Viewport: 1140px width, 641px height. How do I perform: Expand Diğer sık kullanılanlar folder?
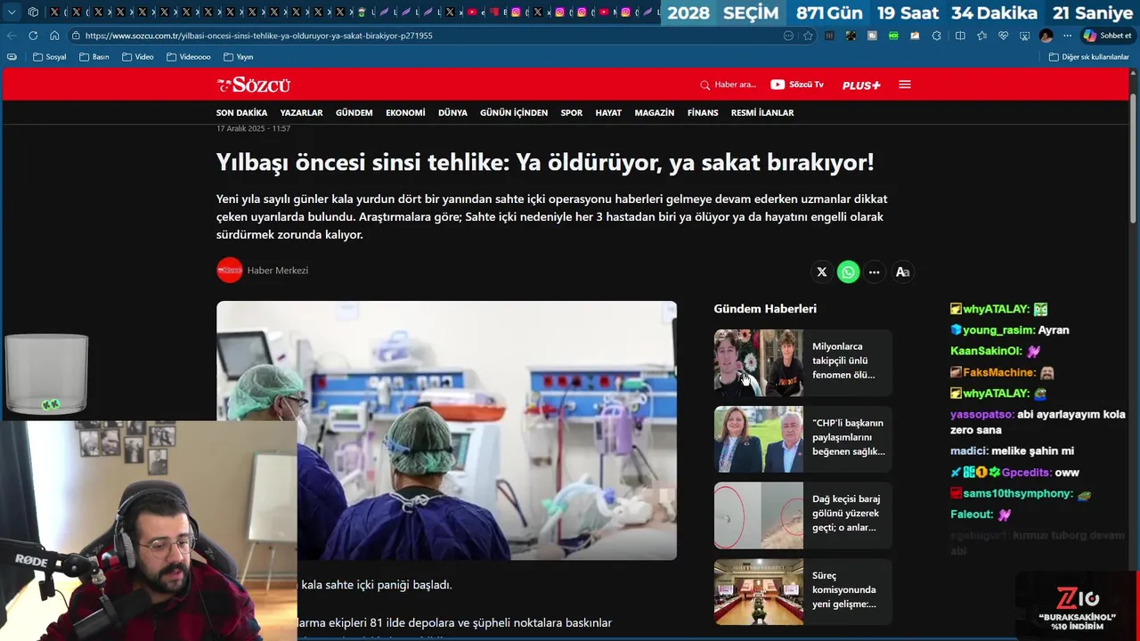point(1089,57)
